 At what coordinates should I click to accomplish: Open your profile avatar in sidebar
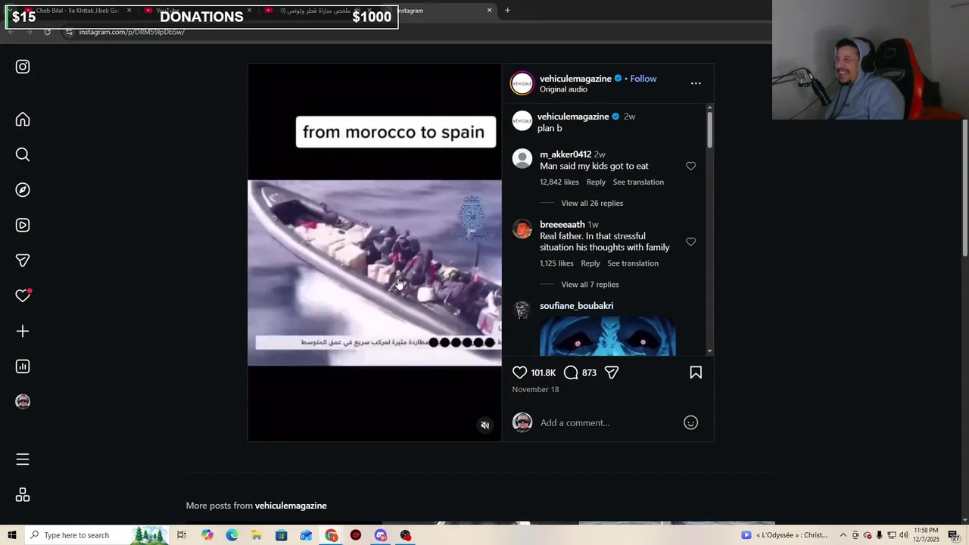[23, 401]
